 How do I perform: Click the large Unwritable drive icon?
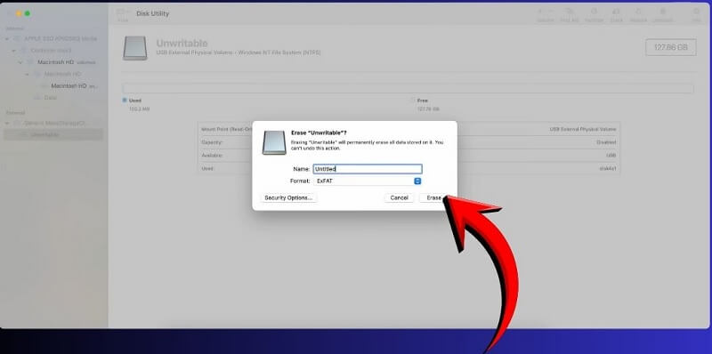(135, 48)
